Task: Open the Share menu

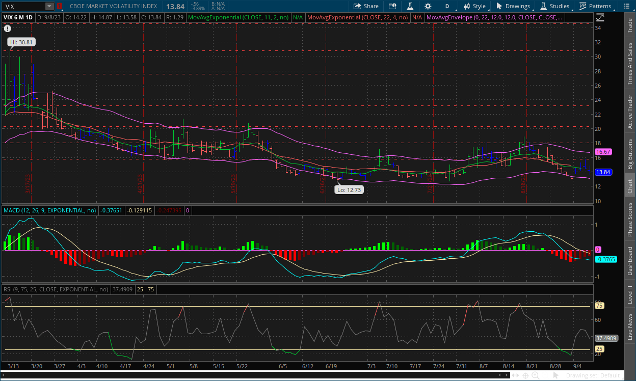Action: 366,6
